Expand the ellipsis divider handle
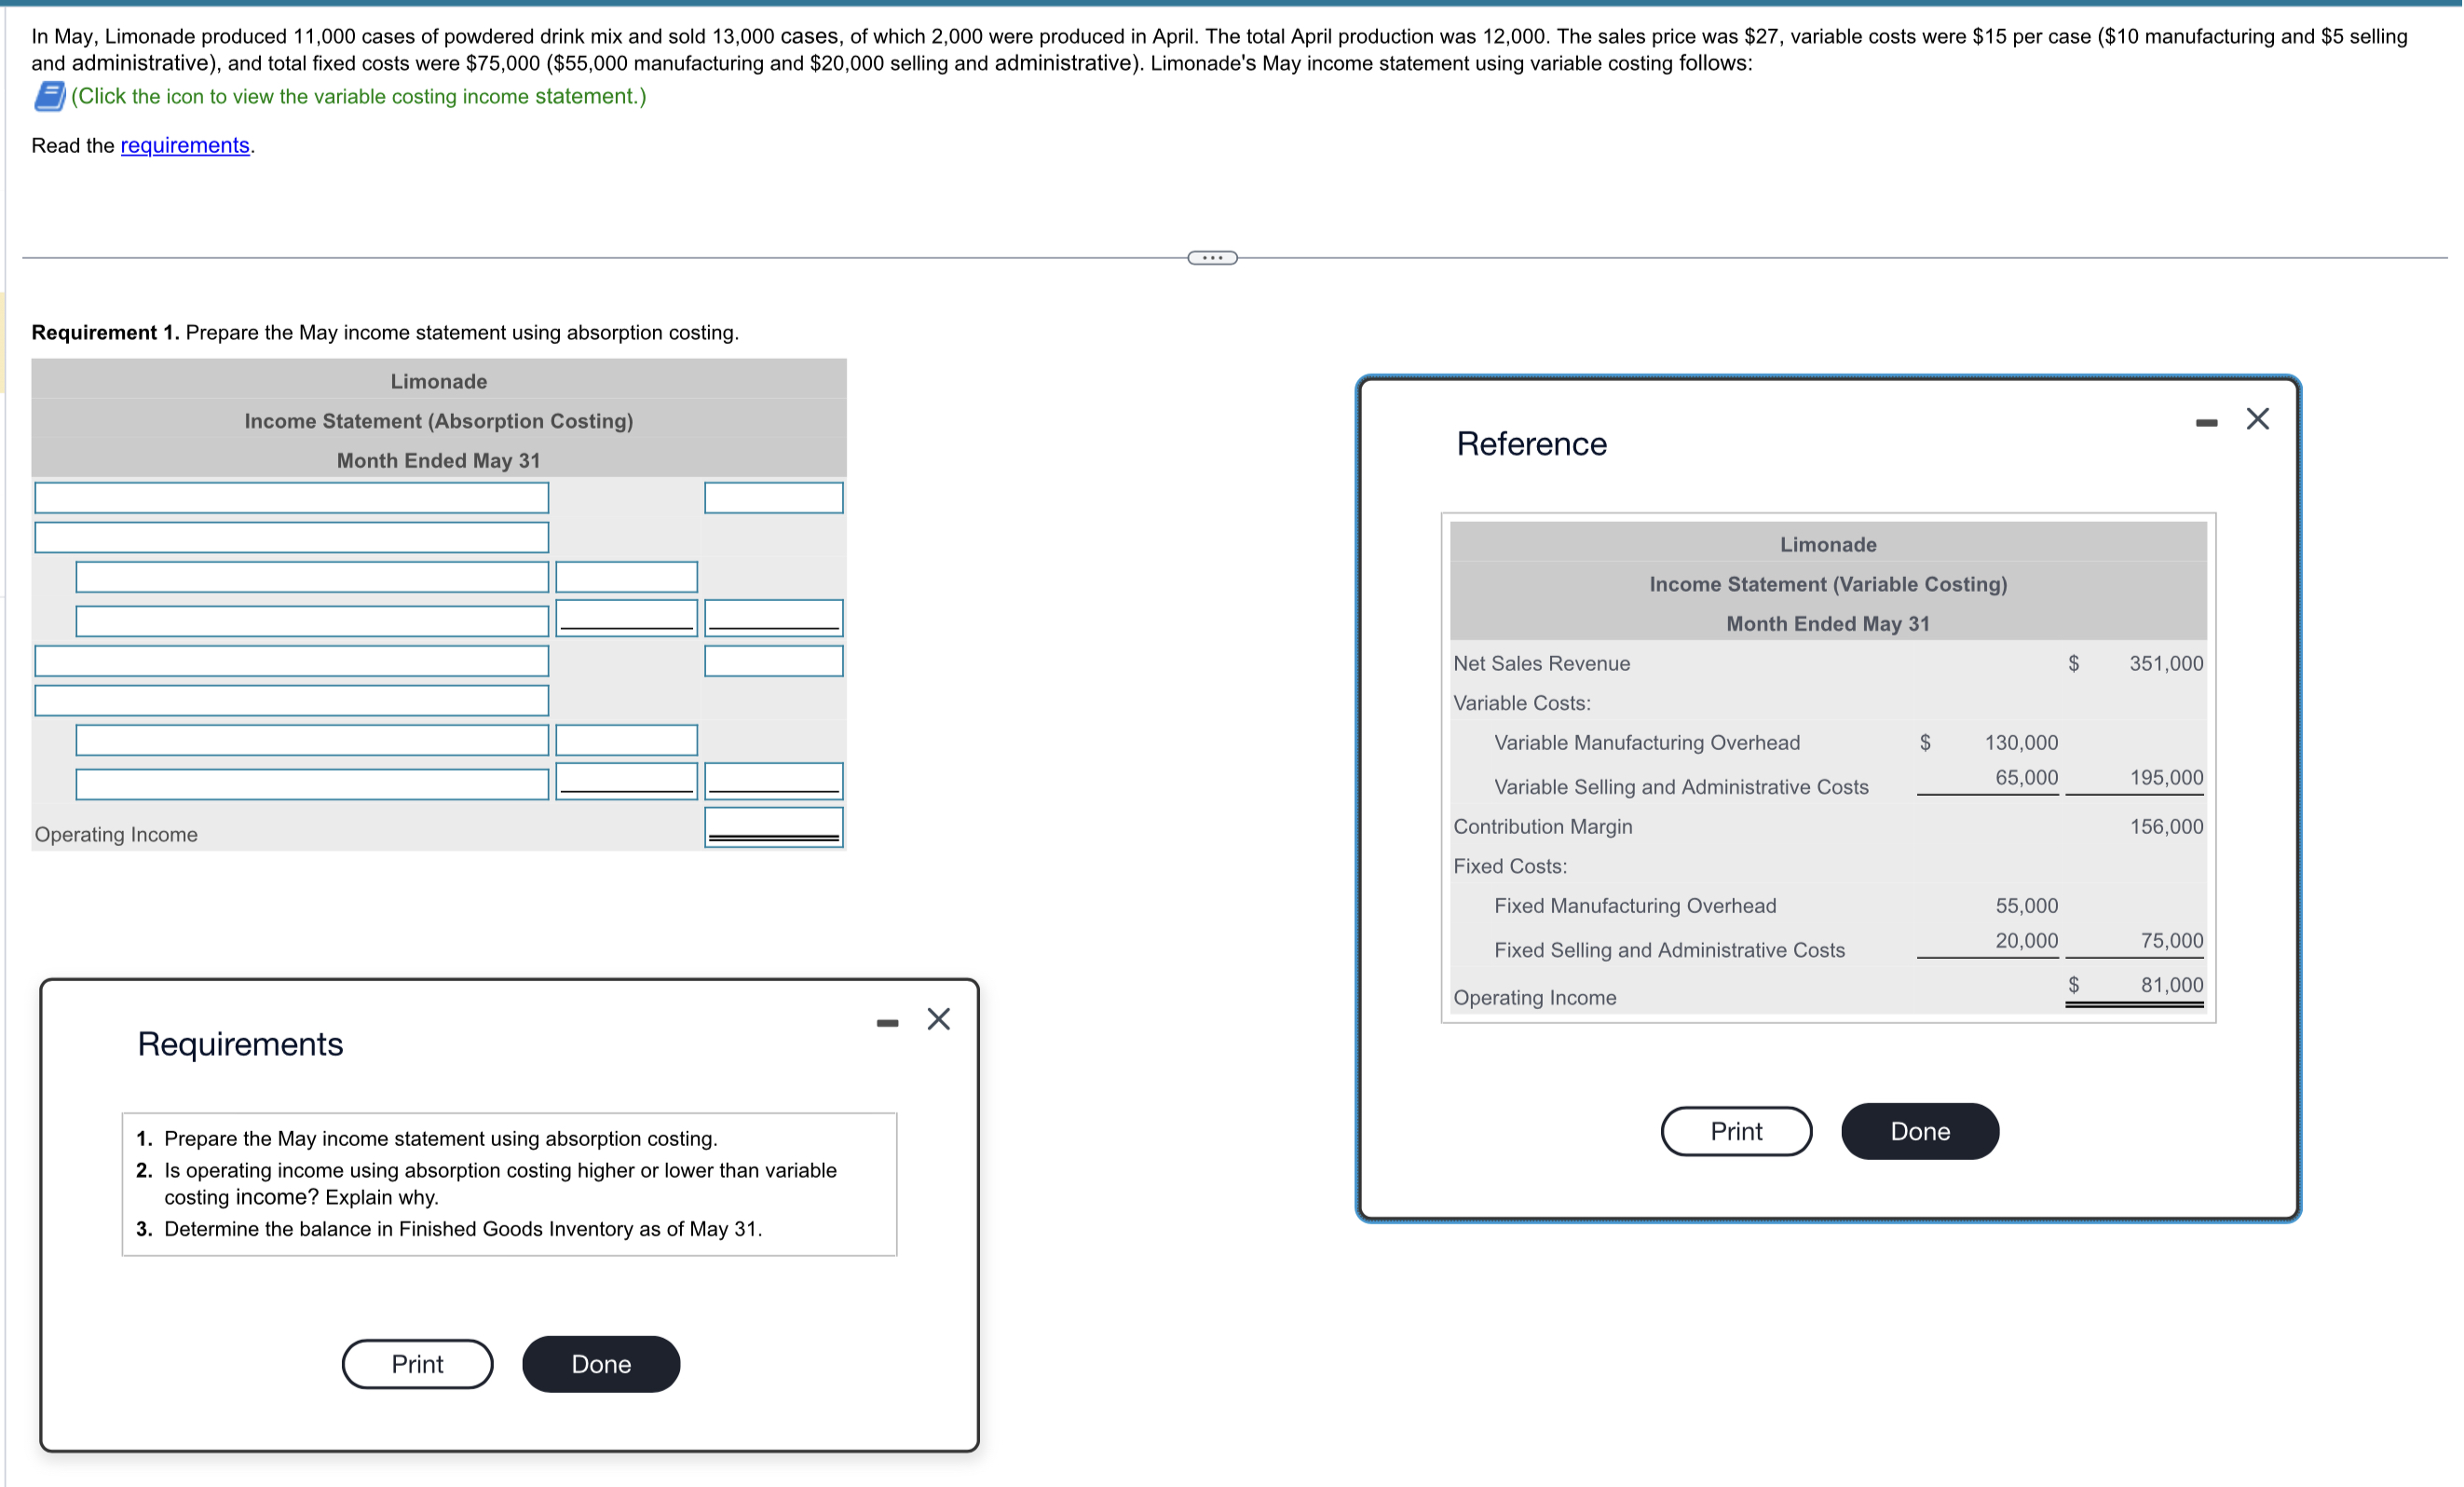The image size is (2464, 1487). click(1212, 258)
